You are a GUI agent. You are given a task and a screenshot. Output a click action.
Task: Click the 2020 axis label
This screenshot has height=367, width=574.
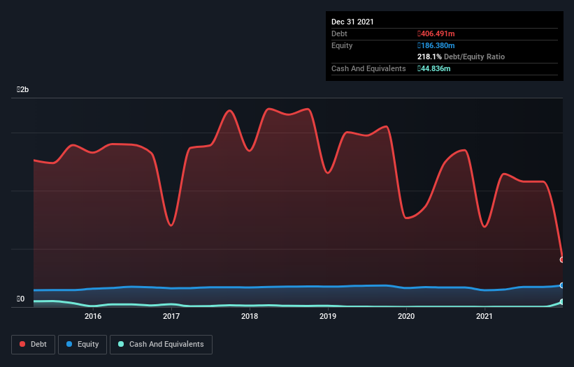click(x=406, y=316)
